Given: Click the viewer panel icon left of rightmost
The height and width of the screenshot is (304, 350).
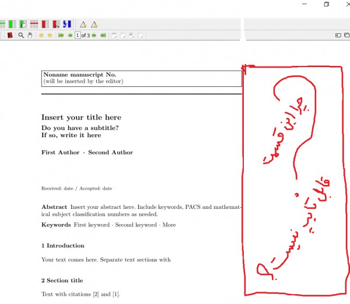Looking at the screenshot, I should (338, 36).
